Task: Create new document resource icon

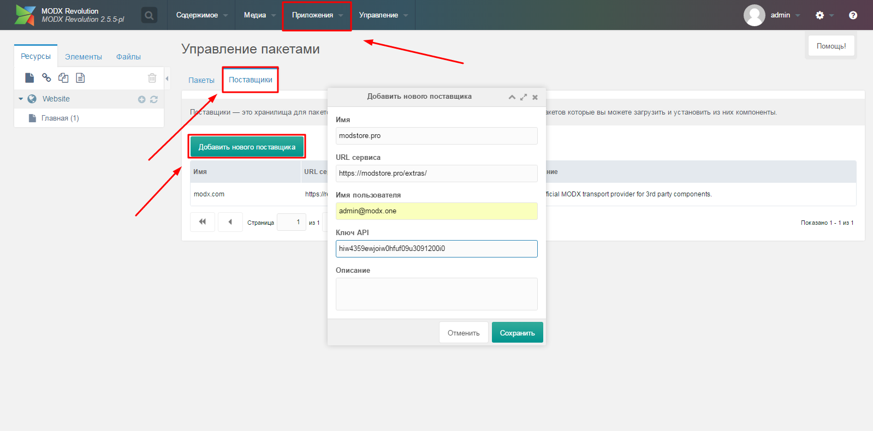Action: 29,78
